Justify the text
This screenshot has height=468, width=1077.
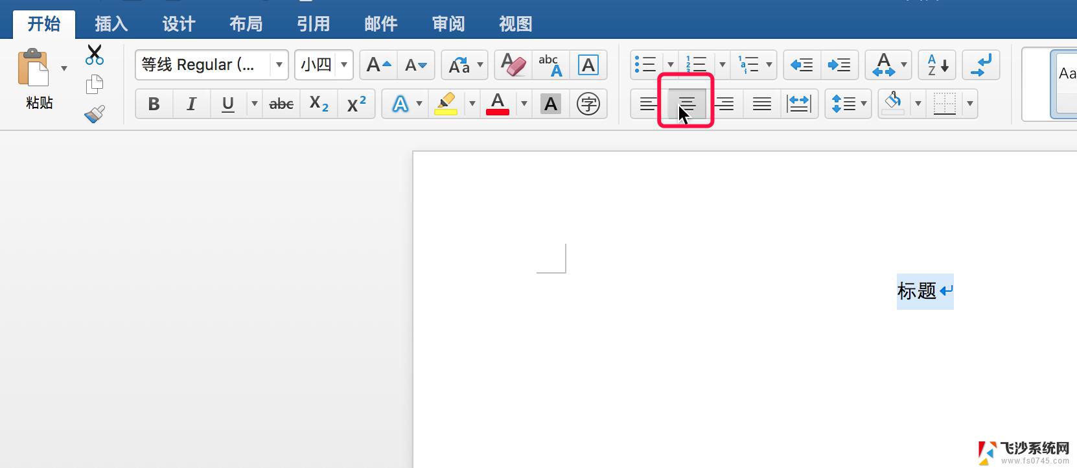click(x=762, y=104)
